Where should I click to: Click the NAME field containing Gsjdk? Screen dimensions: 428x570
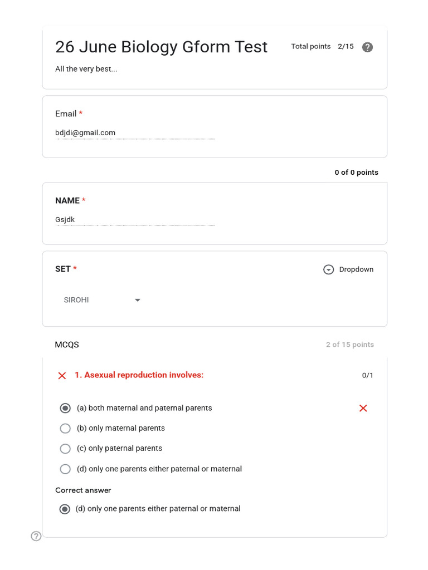point(135,220)
